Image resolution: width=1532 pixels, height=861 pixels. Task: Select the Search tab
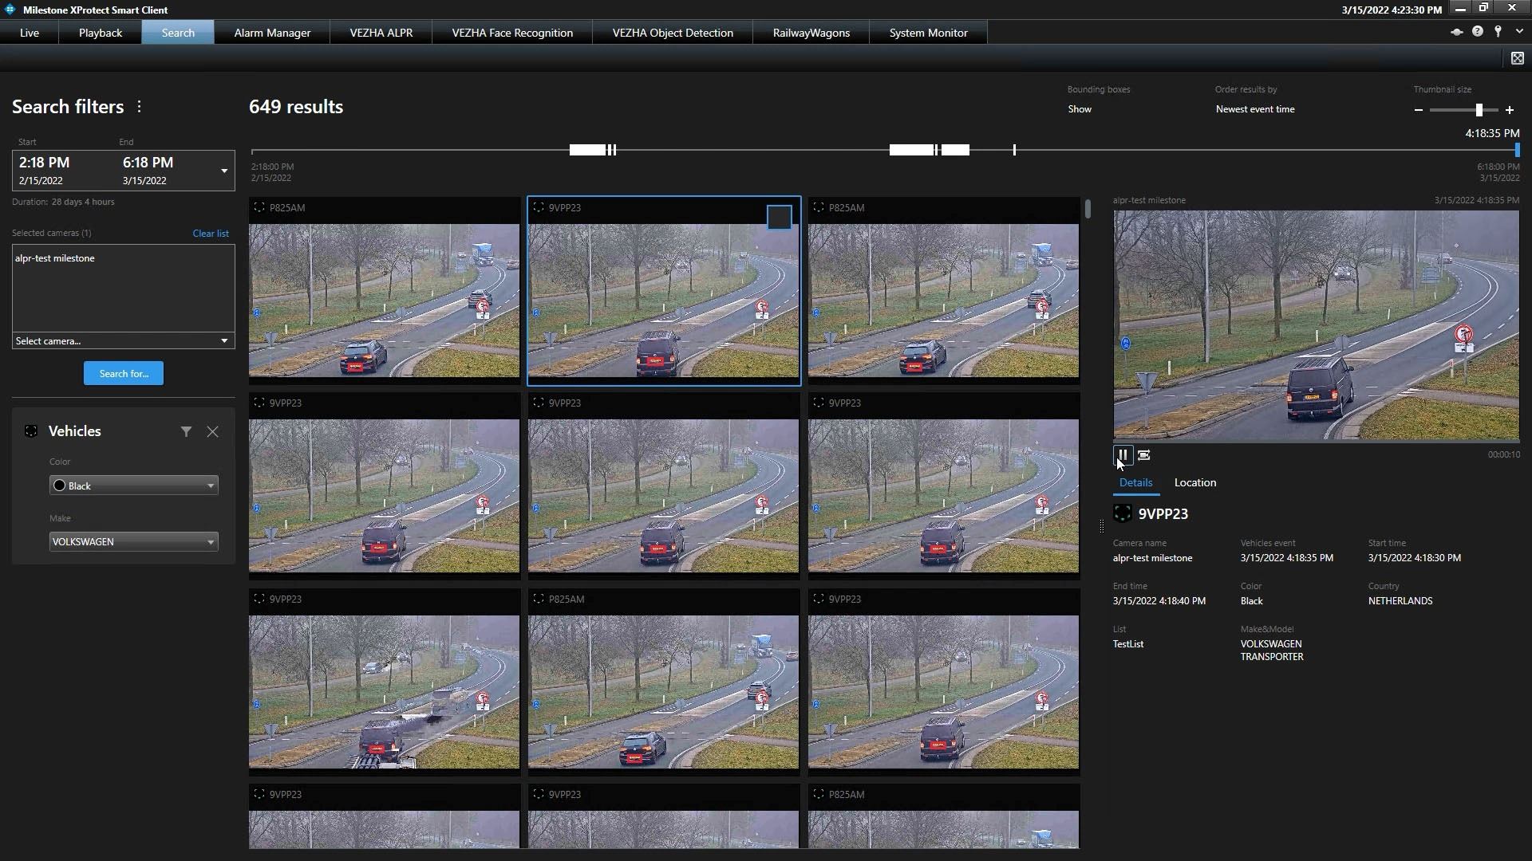[x=178, y=33]
